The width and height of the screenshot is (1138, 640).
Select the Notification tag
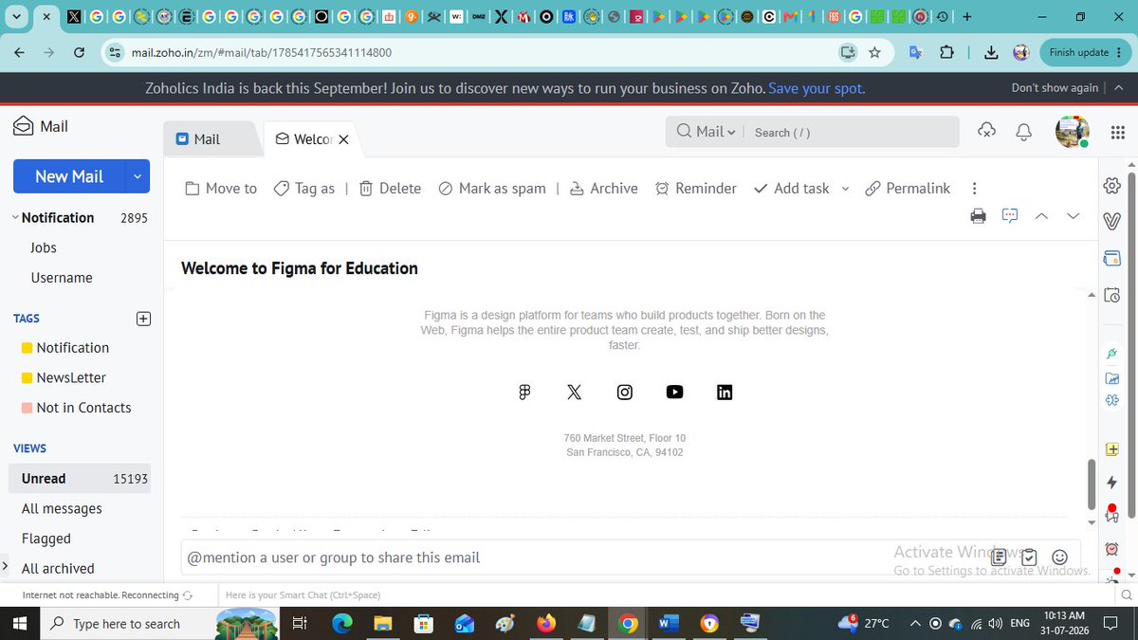point(73,348)
